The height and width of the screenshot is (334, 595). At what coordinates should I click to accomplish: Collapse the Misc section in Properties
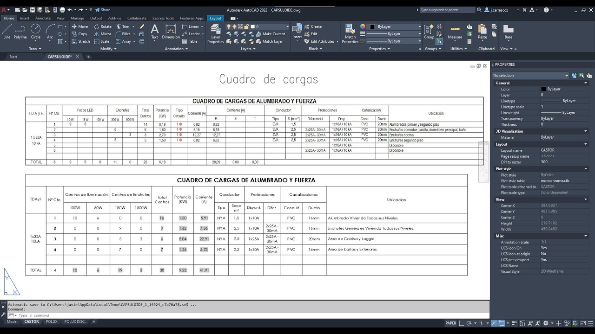[586, 236]
